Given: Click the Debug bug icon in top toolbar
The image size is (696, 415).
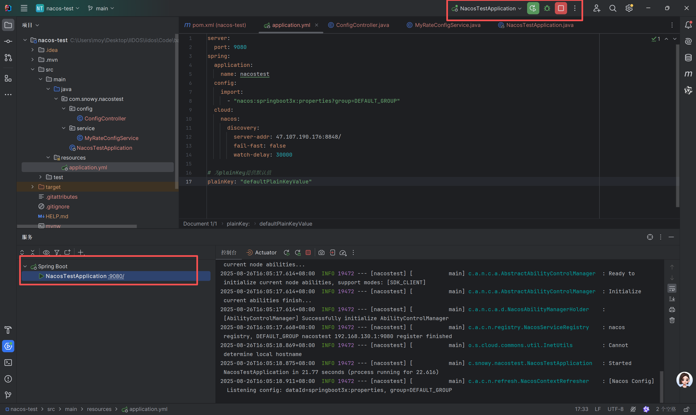Looking at the screenshot, I should pyautogui.click(x=547, y=8).
